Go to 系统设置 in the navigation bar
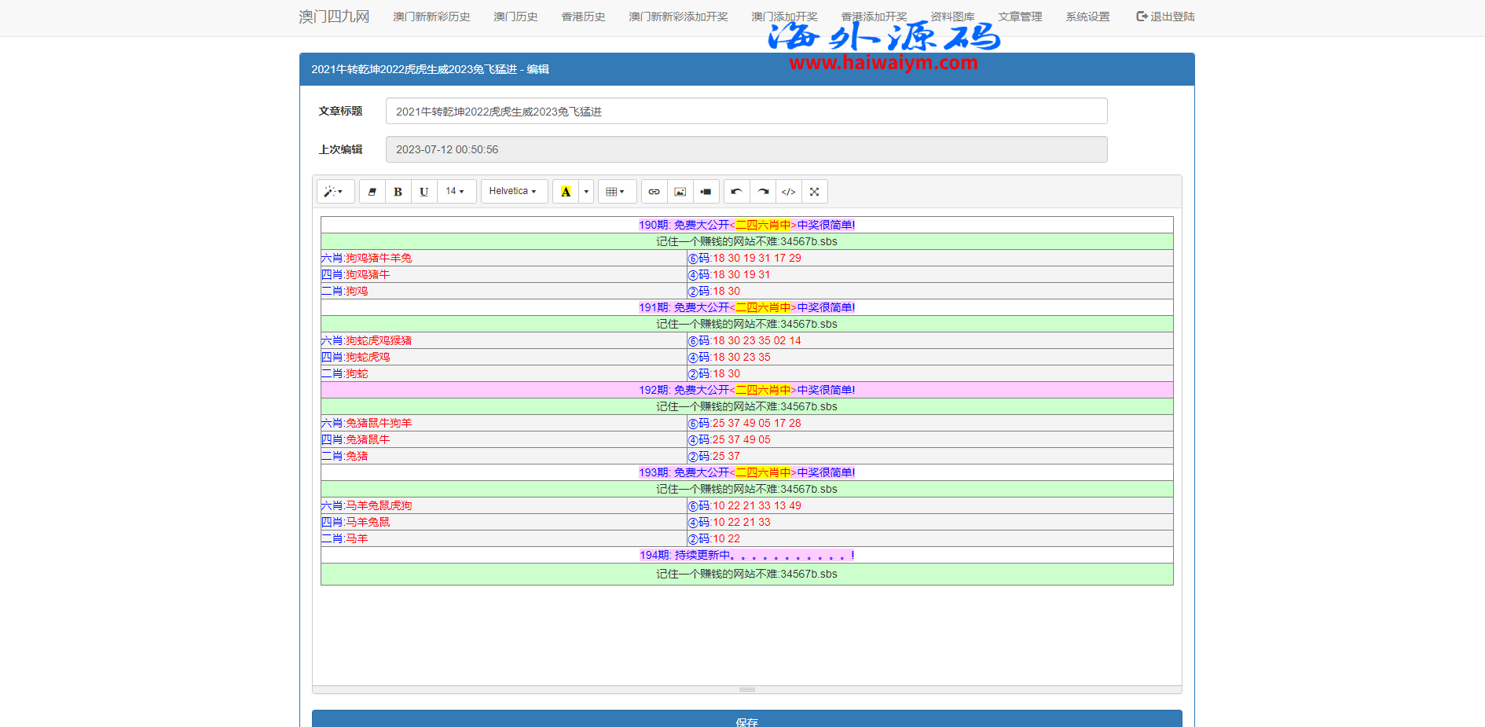This screenshot has width=1485, height=727. 1087,17
